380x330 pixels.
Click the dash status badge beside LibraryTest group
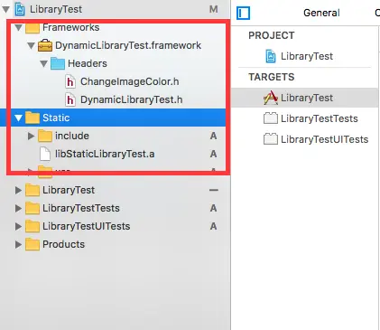214,190
